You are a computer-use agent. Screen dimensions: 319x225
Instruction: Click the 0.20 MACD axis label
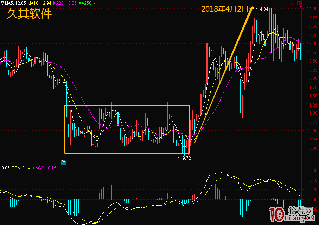pos(313,190)
